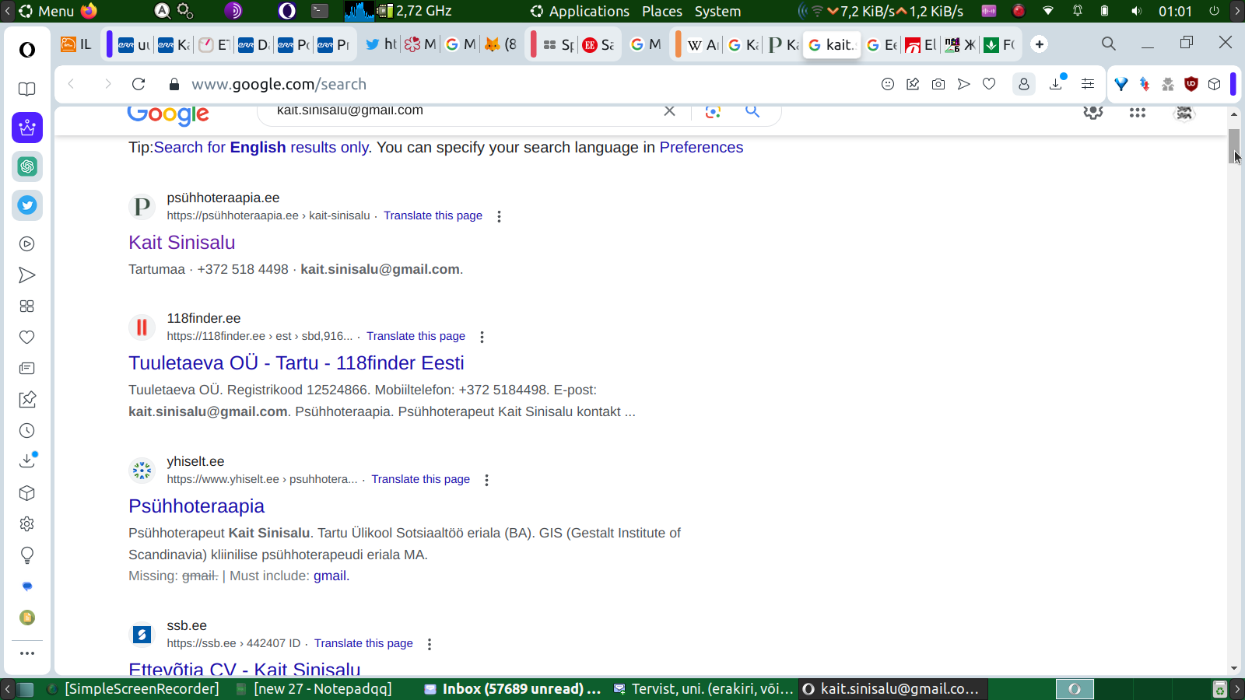The width and height of the screenshot is (1245, 700).
Task: Open Extensions cube in the left sidebar
Action: point(27,493)
